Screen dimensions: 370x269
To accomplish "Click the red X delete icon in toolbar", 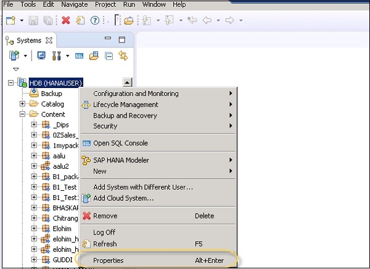I will tap(66, 20).
